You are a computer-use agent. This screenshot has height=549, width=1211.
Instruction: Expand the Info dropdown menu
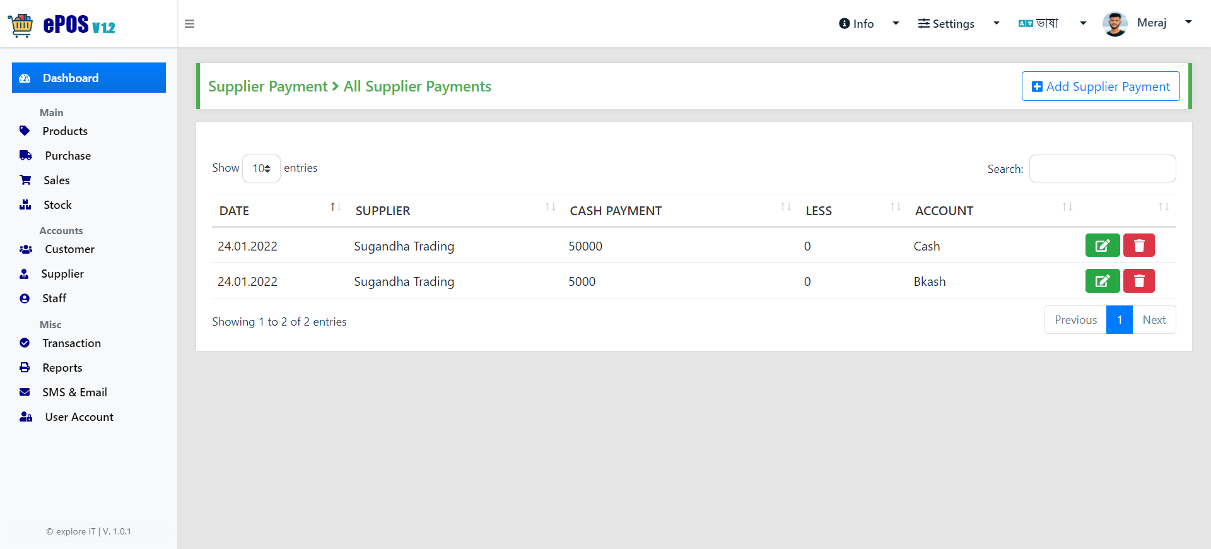pyautogui.click(x=869, y=23)
